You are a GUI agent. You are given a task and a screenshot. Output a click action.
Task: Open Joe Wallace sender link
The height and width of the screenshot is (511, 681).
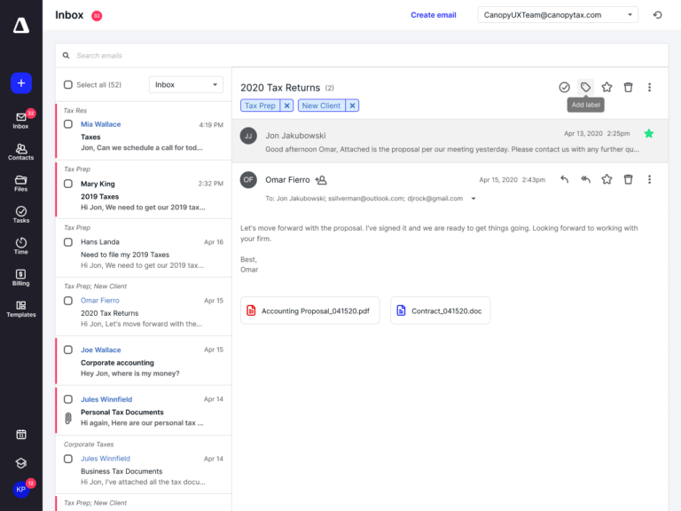pyautogui.click(x=101, y=350)
